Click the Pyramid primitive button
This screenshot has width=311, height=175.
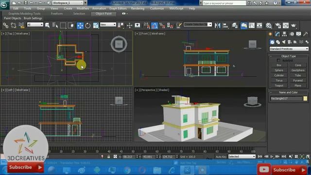pyautogui.click(x=298, y=80)
